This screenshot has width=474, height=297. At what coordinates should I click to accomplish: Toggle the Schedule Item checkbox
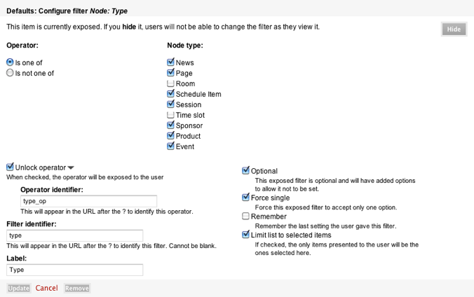(170, 94)
